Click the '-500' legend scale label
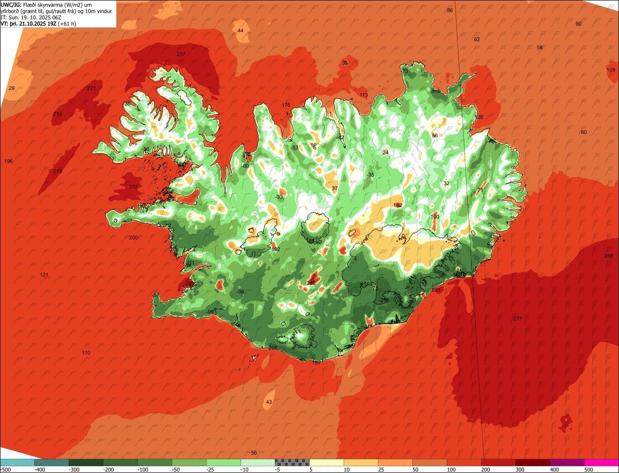 coord(5,469)
